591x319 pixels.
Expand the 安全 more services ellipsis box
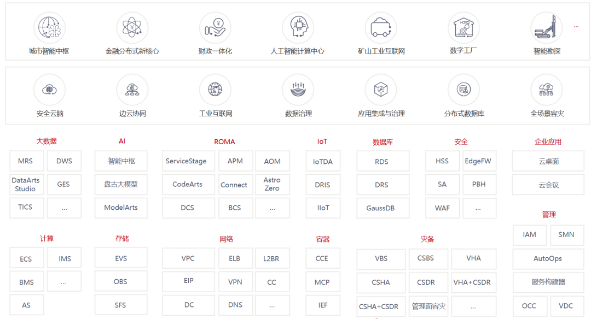click(x=479, y=208)
